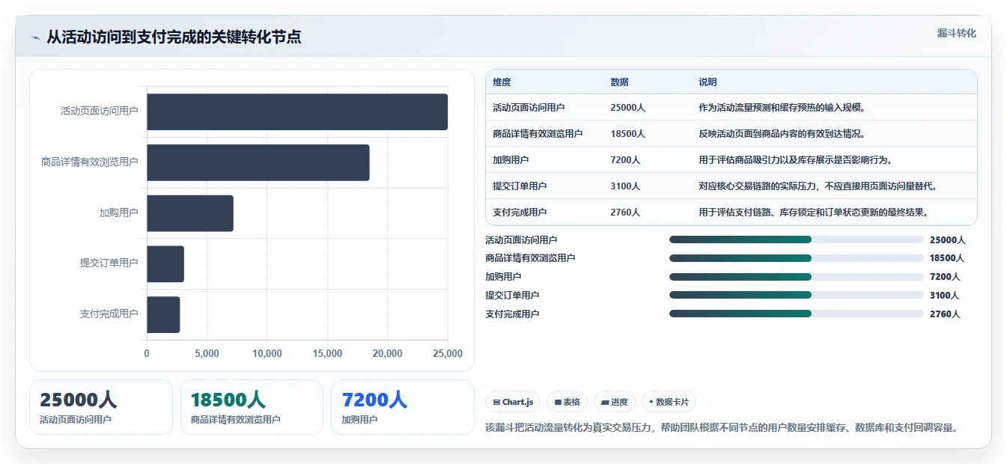Select the 进度 chip label
This screenshot has width=1007, height=464.
pyautogui.click(x=619, y=402)
